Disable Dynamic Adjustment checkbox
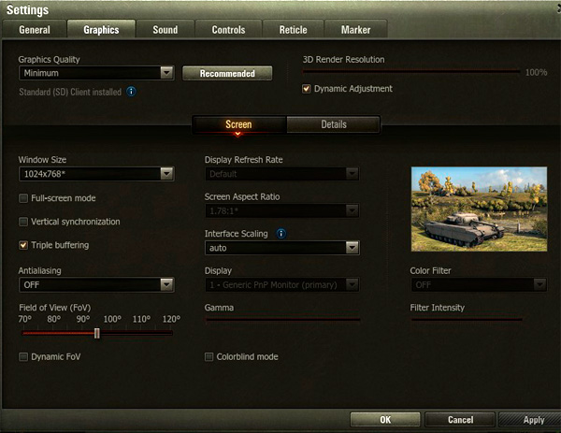The image size is (561, 433). click(306, 89)
